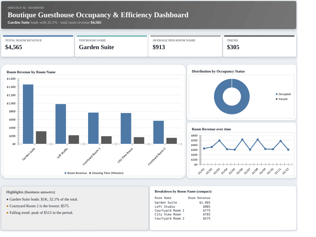
Task: Click the 'City View Room' bar chart axis label
Action: click(125, 155)
